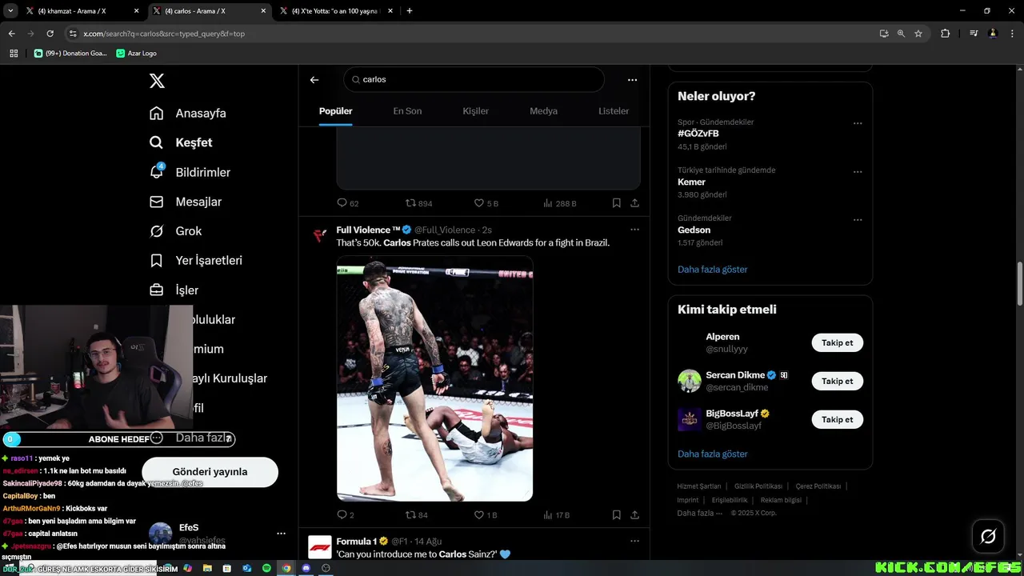Open Full Violence profile avatar
This screenshot has width=1024, height=576.
[319, 235]
